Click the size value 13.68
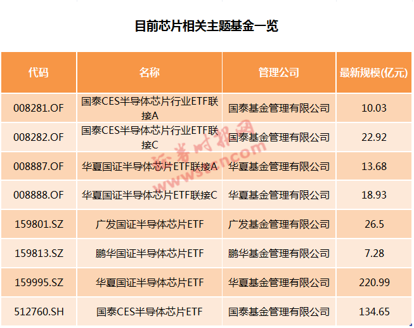This screenshot has height=328, width=414. 374,166
